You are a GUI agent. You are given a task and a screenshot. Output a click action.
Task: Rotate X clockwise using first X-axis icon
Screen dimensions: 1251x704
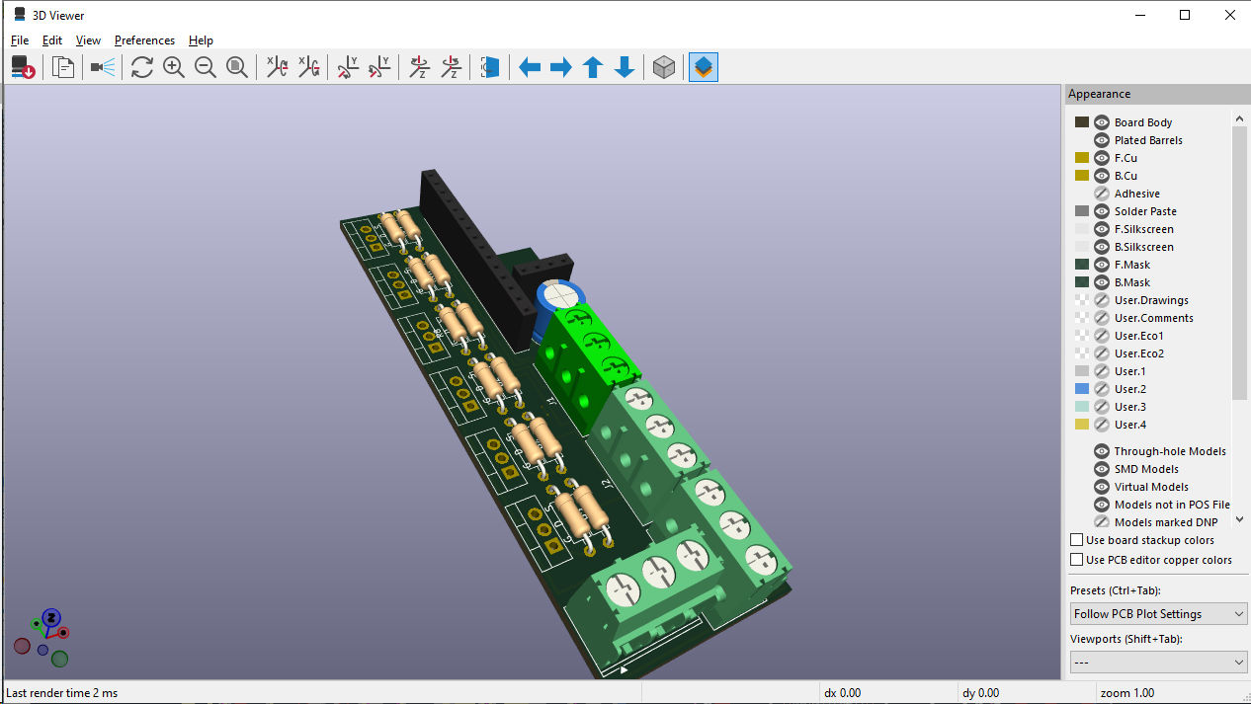[x=278, y=67]
